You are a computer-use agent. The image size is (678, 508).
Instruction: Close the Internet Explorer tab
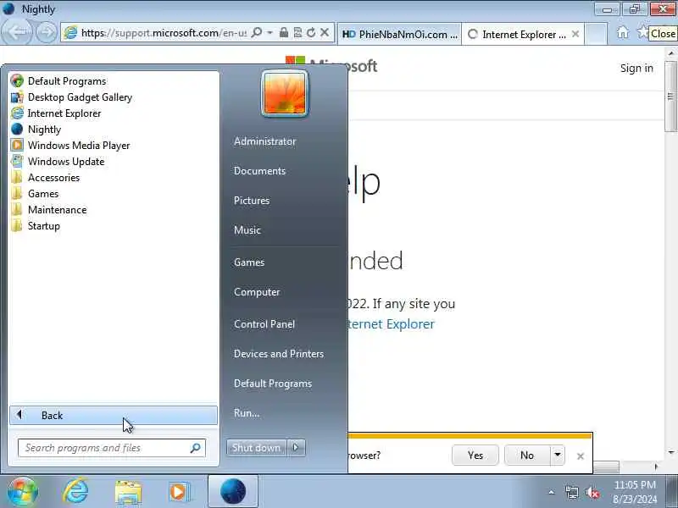(575, 34)
